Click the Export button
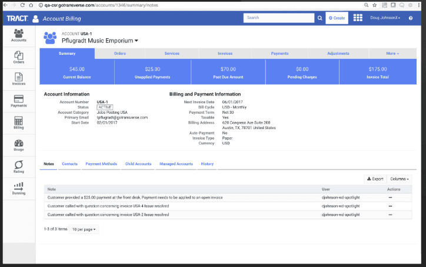Screen dimensions: 426x267 click(375, 179)
